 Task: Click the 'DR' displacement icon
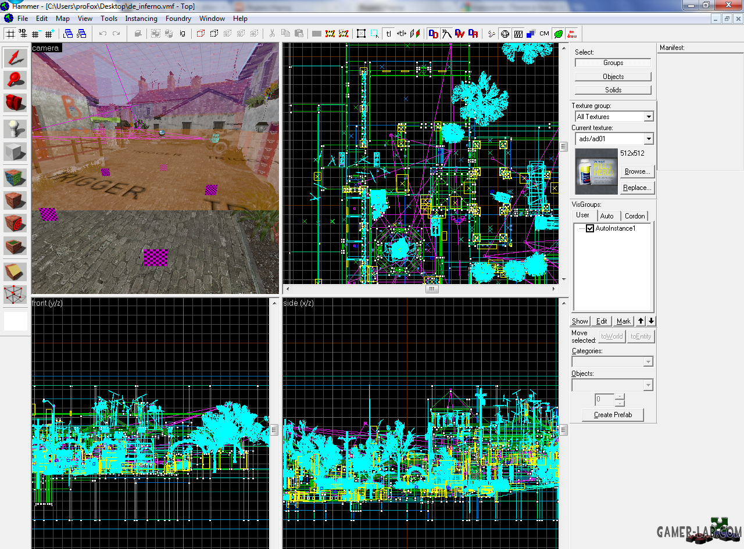click(x=473, y=34)
